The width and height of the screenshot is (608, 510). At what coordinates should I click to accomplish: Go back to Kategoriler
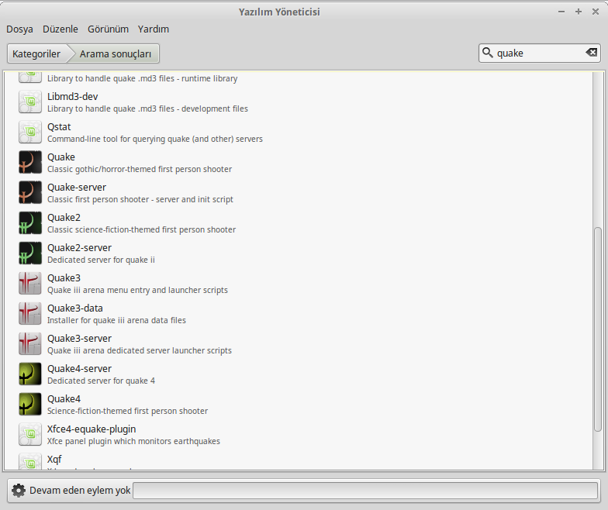click(36, 53)
